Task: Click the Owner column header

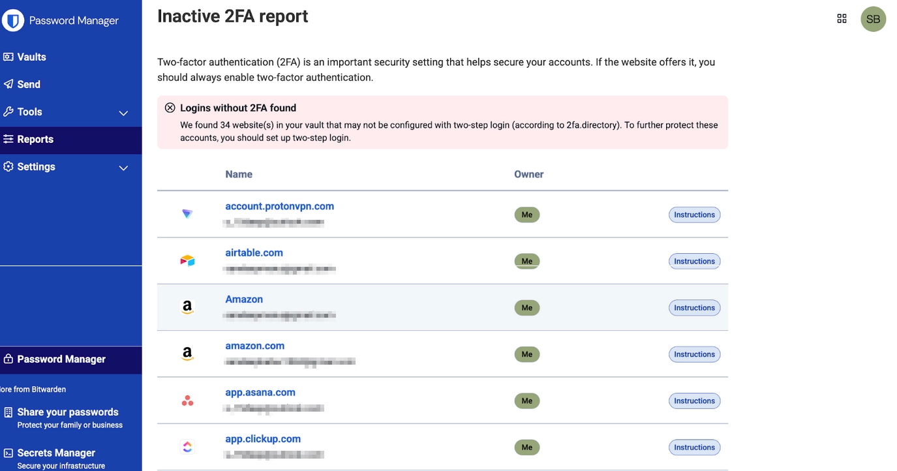Action: [529, 174]
